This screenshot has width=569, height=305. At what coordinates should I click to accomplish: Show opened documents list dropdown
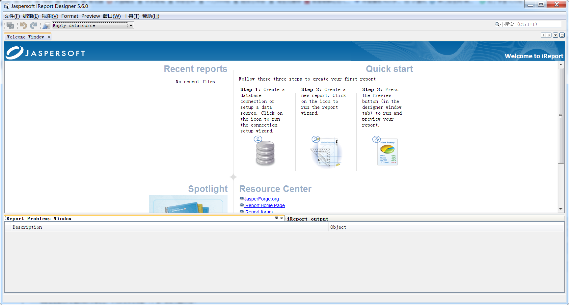coord(555,35)
